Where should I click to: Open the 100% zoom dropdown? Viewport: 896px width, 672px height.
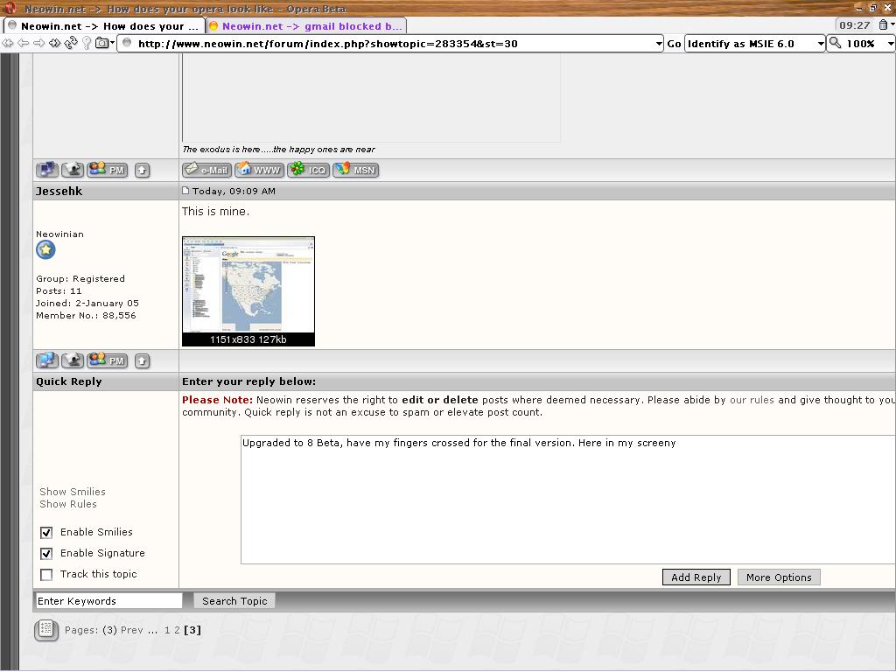pos(890,44)
